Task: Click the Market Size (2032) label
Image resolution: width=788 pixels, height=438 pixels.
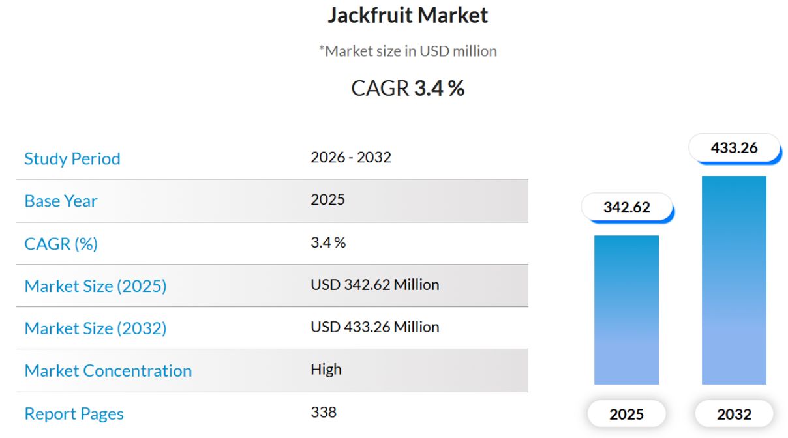Action: tap(95, 328)
